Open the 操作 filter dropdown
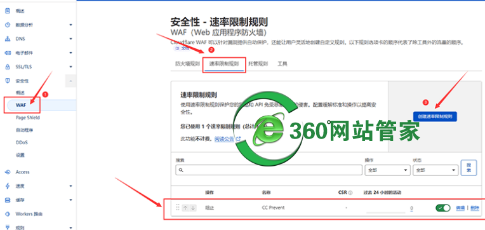This screenshot has height=230, width=485. pos(388,170)
